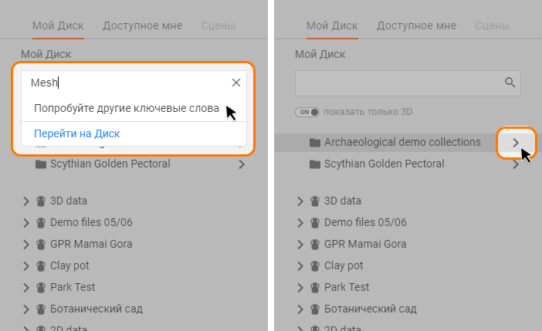
Task: Clear the 'Mesh' search text with the X icon
Action: 236,83
